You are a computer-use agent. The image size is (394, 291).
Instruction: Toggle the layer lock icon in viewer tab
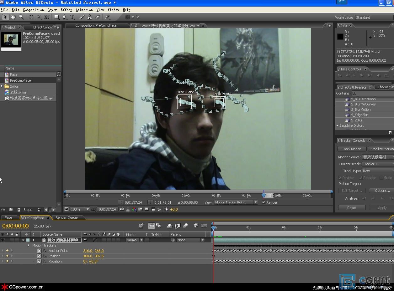click(136, 26)
